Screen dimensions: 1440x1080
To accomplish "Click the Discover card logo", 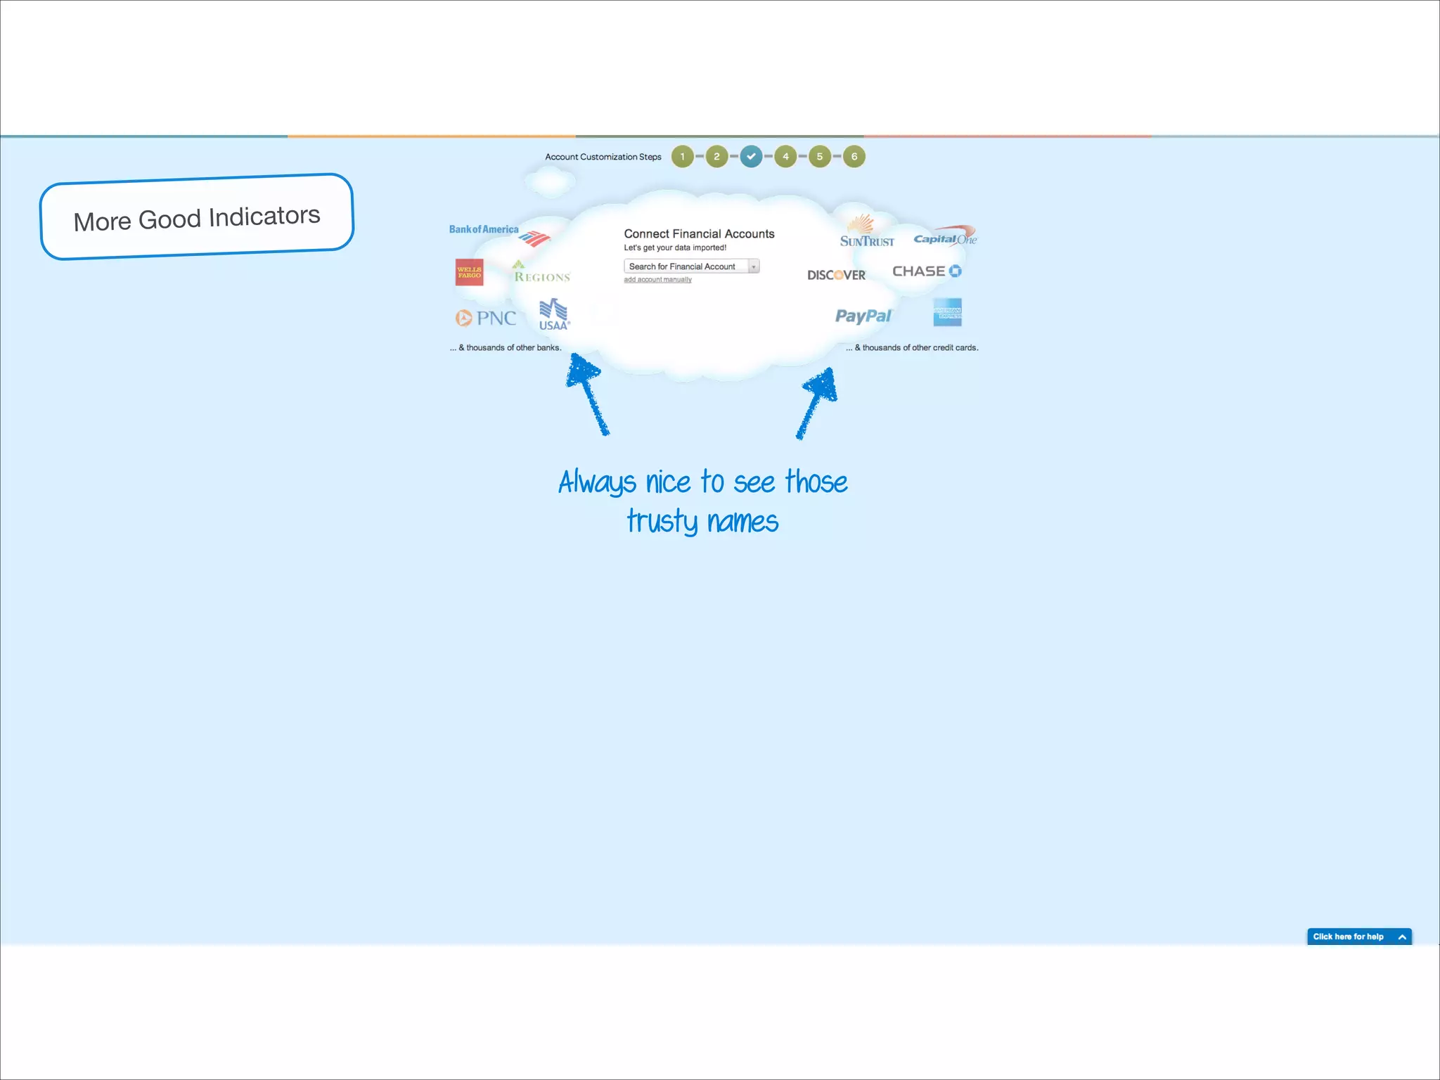I will pyautogui.click(x=836, y=275).
